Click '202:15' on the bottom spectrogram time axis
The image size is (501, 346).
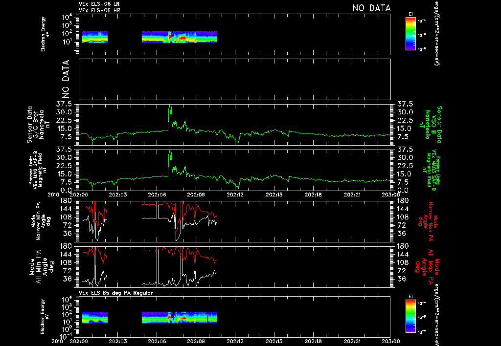(274, 341)
